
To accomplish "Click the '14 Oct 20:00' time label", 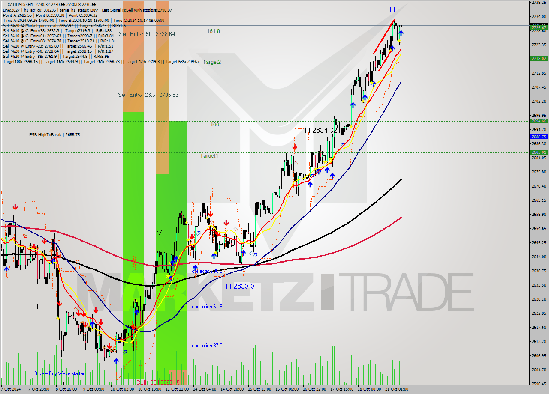I will pos(232,389).
